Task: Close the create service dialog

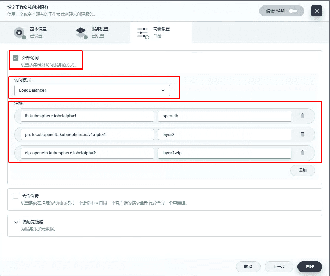Action: 317,11
